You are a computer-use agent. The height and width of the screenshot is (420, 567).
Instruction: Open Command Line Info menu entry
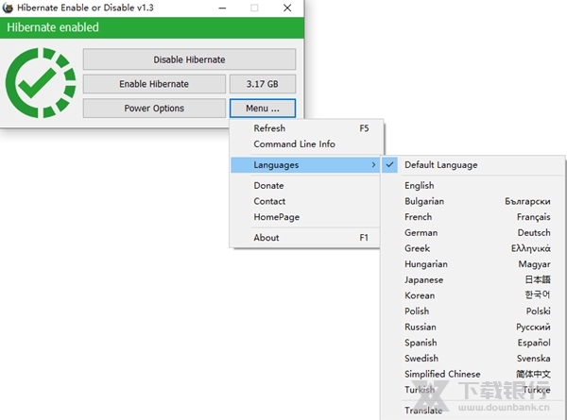pyautogui.click(x=294, y=144)
